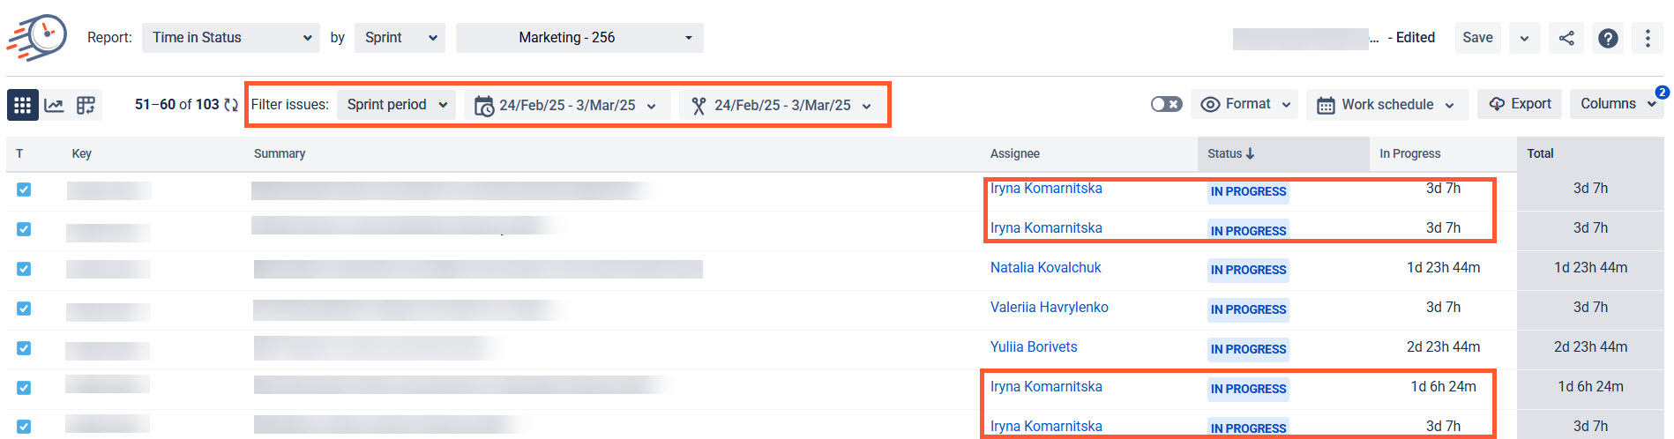Viewport: 1674px width, 439px height.
Task: Uncheck the checkbox in the second Iryna Komarnitska row
Action: click(24, 229)
